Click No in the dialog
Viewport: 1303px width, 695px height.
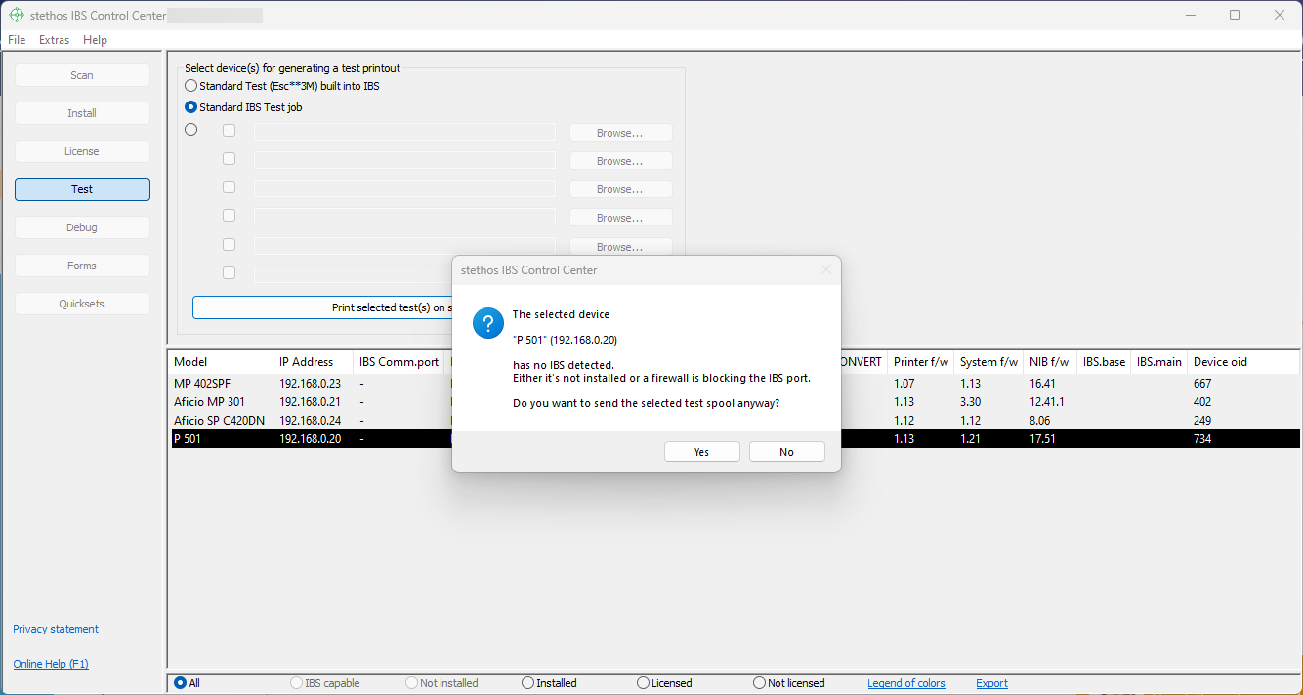pyautogui.click(x=786, y=452)
